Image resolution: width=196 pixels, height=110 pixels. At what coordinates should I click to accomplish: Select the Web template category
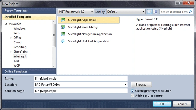coord(17,33)
